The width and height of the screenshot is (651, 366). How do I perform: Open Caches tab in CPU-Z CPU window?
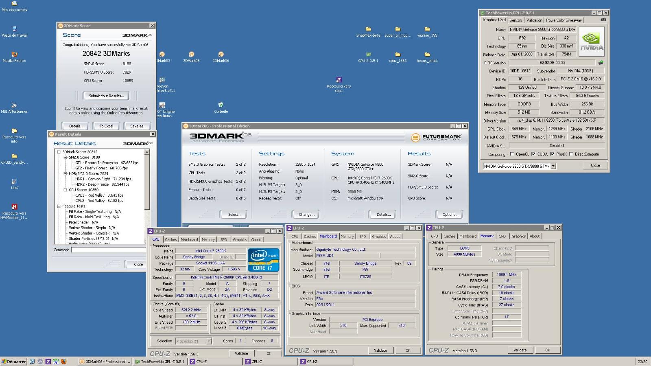(171, 239)
